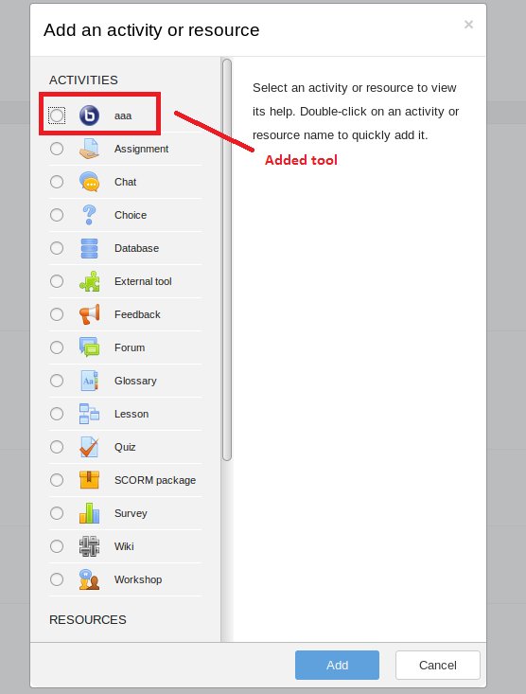This screenshot has height=694, width=526.
Task: Click the Workshop label text
Action: [138, 579]
